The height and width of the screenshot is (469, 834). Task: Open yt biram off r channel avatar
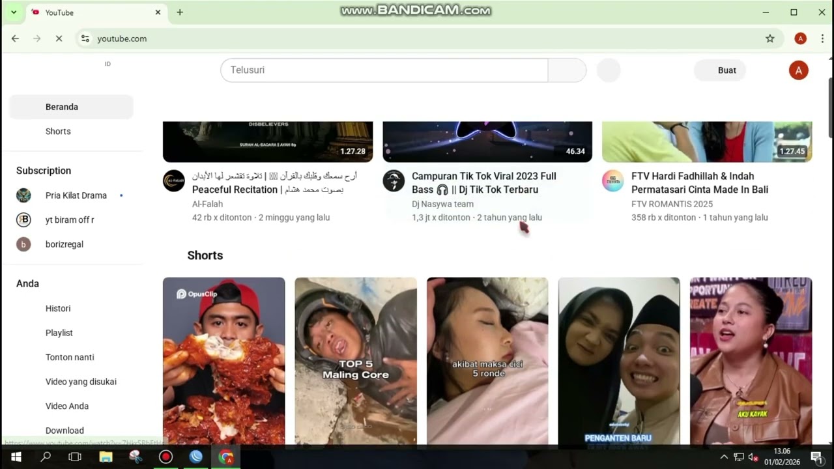23,220
